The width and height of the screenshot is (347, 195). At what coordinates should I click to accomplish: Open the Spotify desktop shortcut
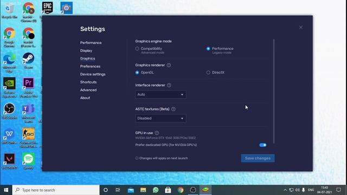click(29, 161)
